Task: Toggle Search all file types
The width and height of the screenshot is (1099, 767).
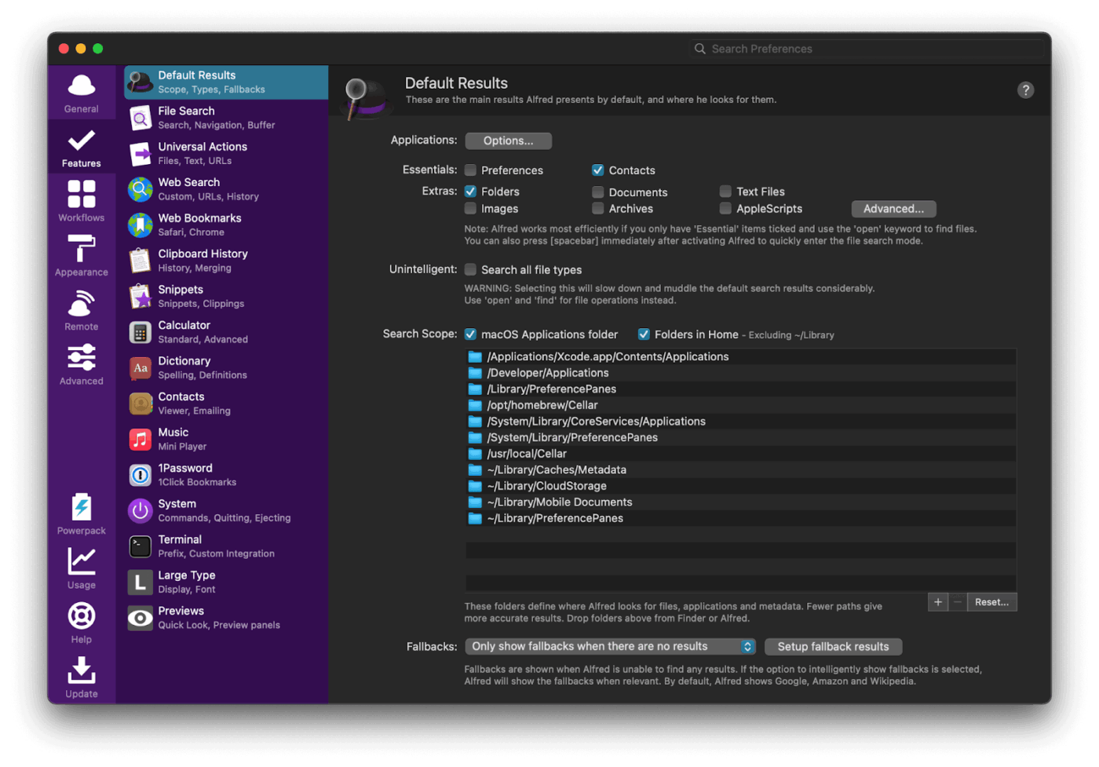Action: [x=470, y=269]
